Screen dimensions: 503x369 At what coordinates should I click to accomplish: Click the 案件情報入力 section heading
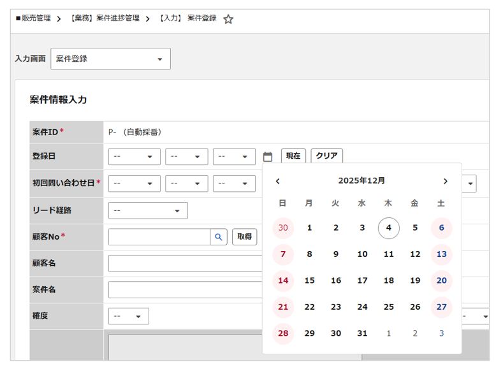[58, 99]
